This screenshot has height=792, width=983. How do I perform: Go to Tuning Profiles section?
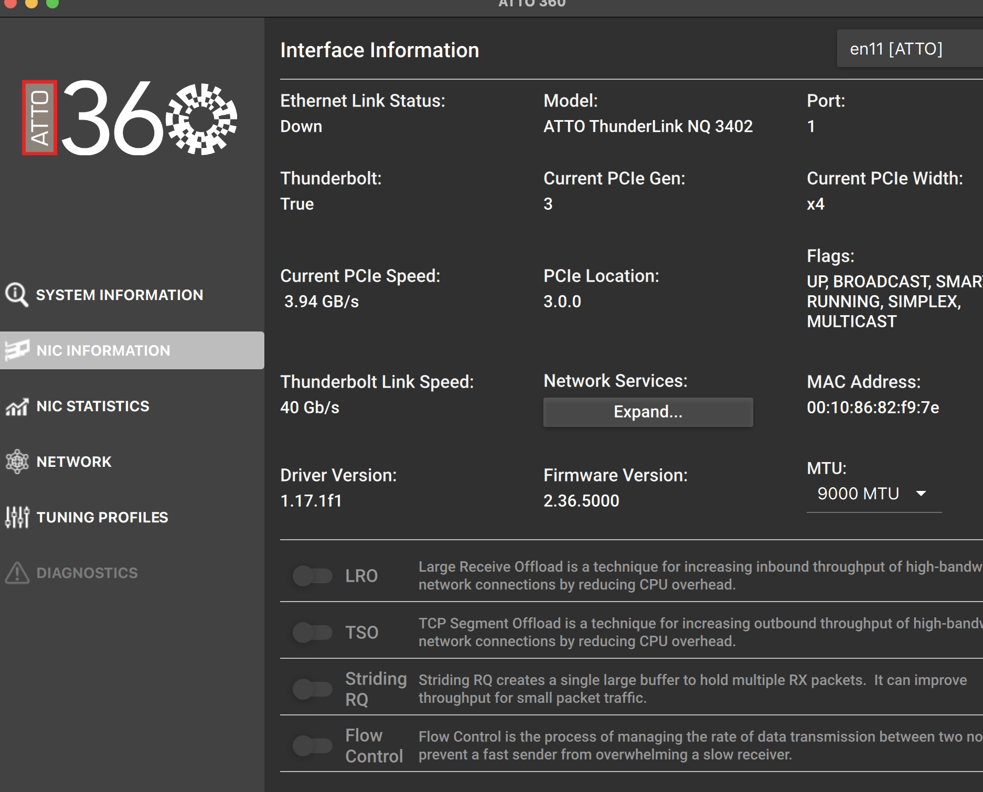102,517
